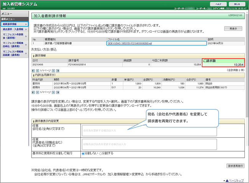Open マニフェスト情報抽出申込（請求用） menu item
249x183 pixels.
click(x=14, y=45)
